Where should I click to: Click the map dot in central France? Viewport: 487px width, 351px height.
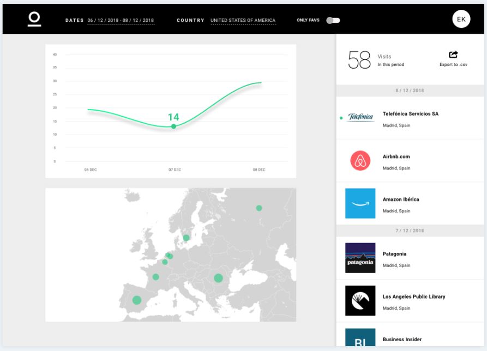coord(155,277)
